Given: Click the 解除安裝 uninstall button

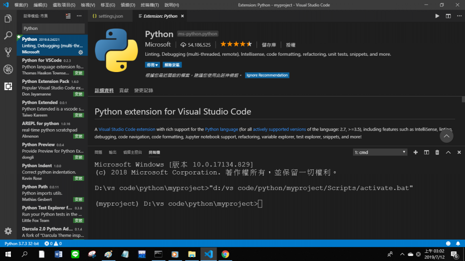Looking at the screenshot, I should point(172,65).
